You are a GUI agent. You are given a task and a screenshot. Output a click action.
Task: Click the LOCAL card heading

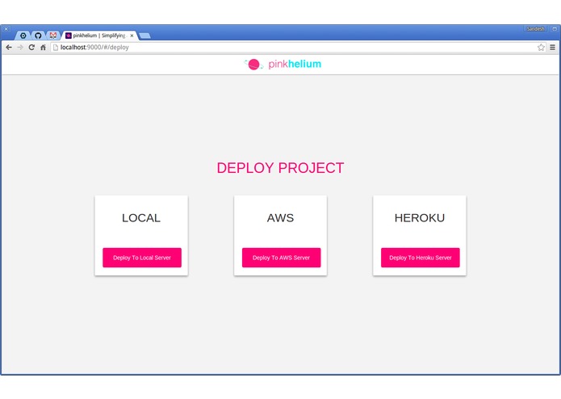point(141,217)
